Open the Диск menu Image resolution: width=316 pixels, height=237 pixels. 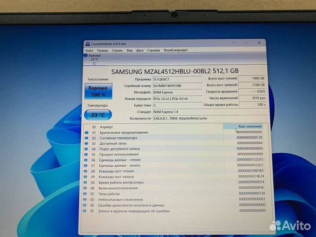140,50
